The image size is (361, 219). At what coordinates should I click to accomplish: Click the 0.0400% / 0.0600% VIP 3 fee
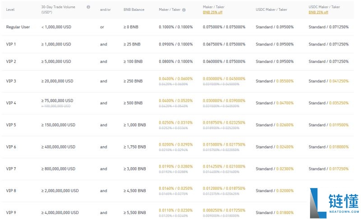[x=176, y=79]
